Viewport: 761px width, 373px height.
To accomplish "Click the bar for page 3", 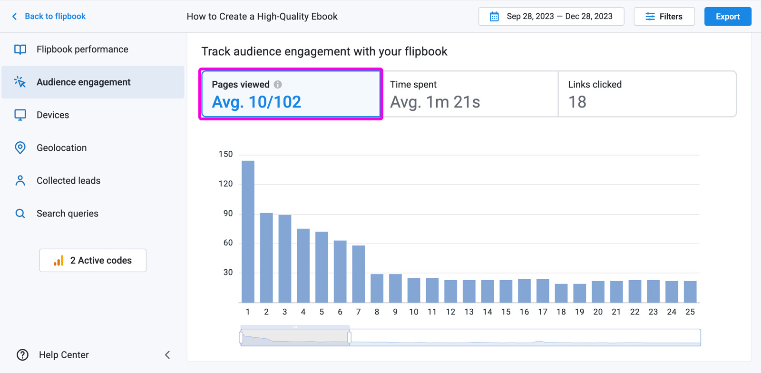I will pyautogui.click(x=285, y=259).
